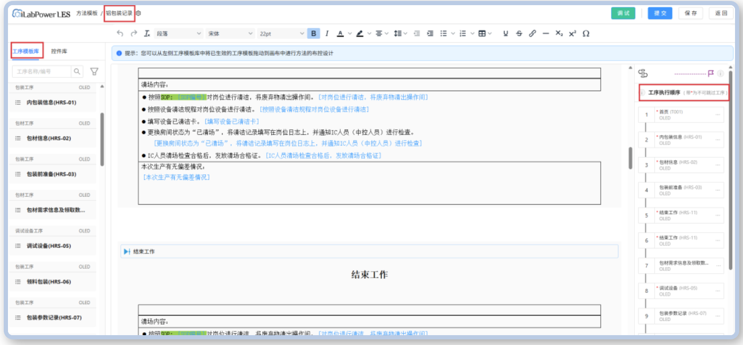Image resolution: width=743 pixels, height=345 pixels.
Task: Switch to the 控件库 tab
Action: click(x=59, y=51)
